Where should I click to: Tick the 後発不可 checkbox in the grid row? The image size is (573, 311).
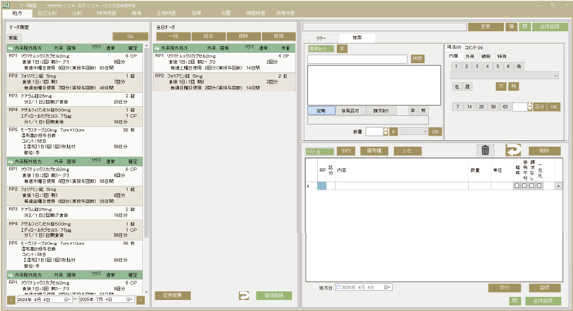(x=525, y=186)
